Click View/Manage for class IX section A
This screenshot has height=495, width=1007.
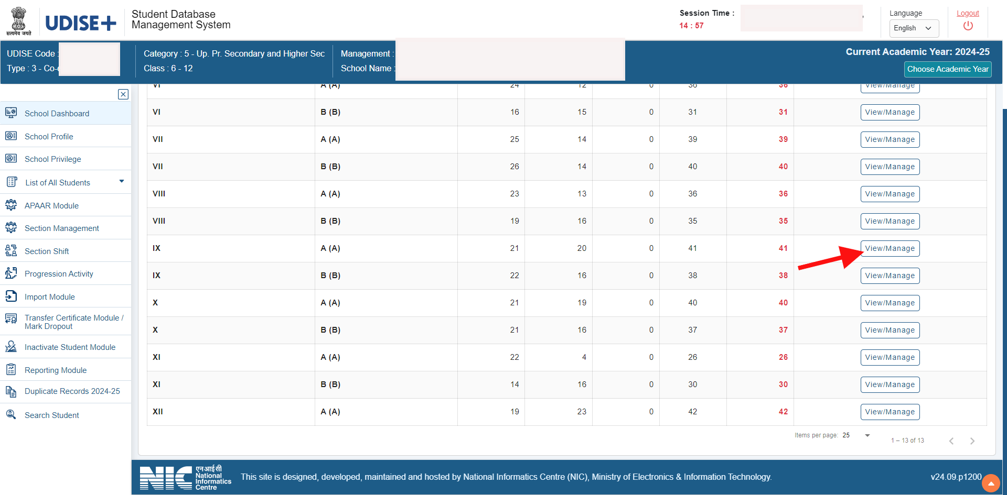[890, 248]
